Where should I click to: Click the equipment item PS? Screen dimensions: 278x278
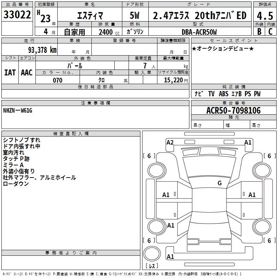pos(248,93)
